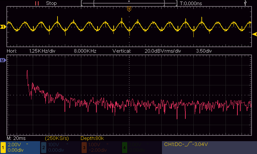Click the yellow channel 1 ground marker
257x154 pixels.
[3, 27]
